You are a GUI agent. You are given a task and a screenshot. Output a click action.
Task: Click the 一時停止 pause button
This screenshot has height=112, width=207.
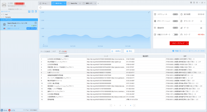(116, 51)
